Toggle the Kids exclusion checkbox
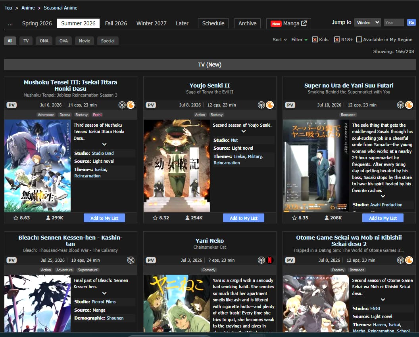The width and height of the screenshot is (419, 337). (x=315, y=40)
